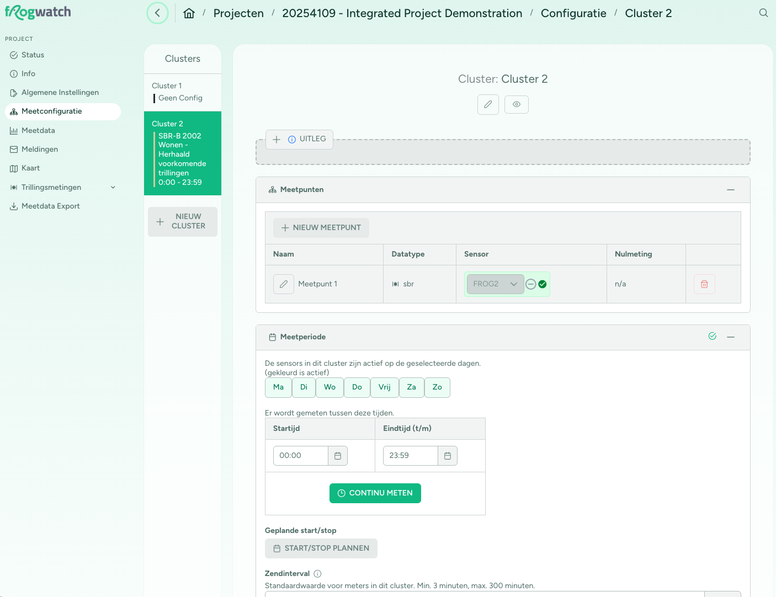Viewport: 776px width, 597px height.
Task: Open the Eindtijd time picker icon
Action: pyautogui.click(x=448, y=456)
